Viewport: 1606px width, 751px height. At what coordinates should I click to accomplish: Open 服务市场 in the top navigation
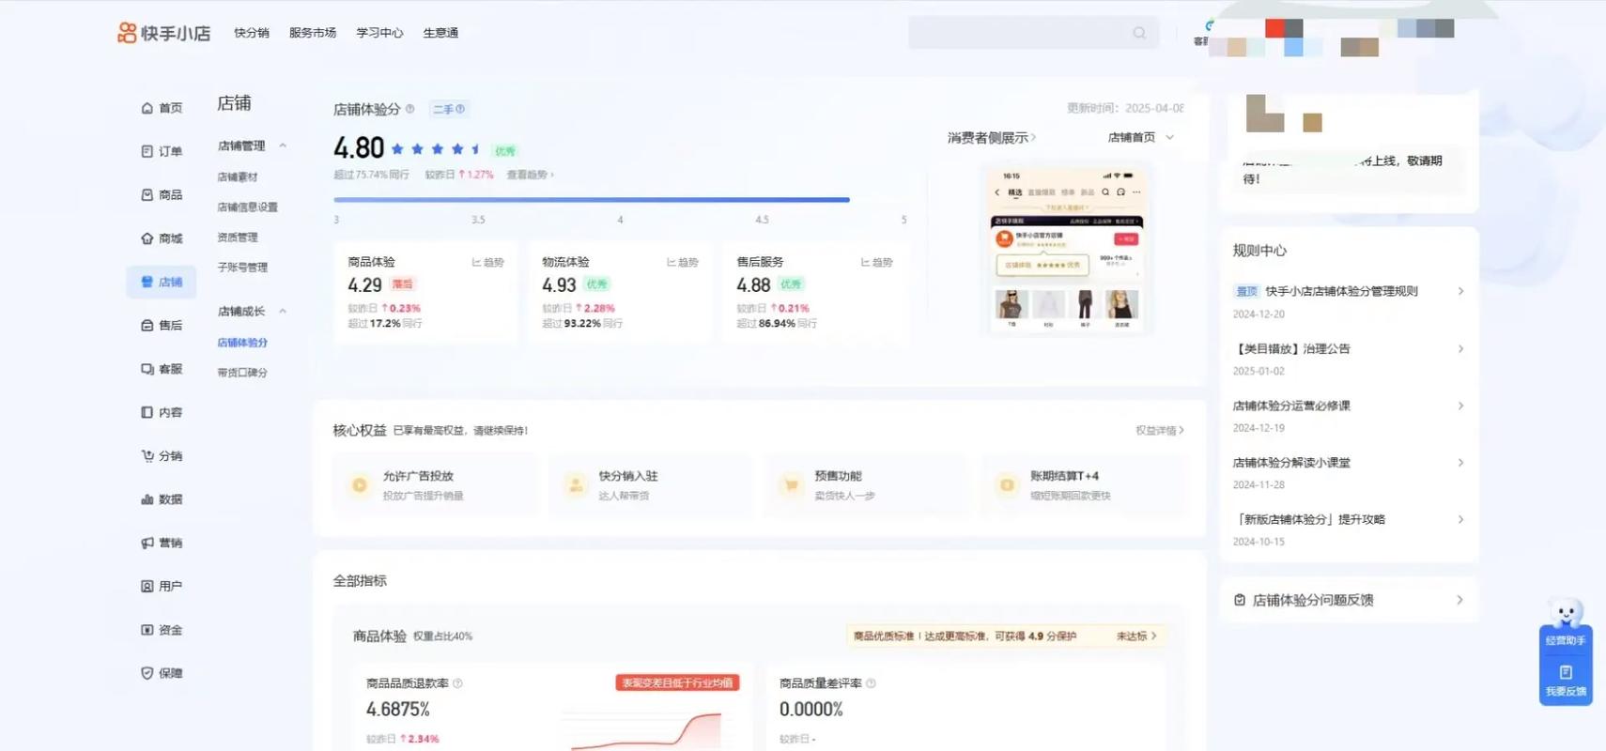point(313,33)
